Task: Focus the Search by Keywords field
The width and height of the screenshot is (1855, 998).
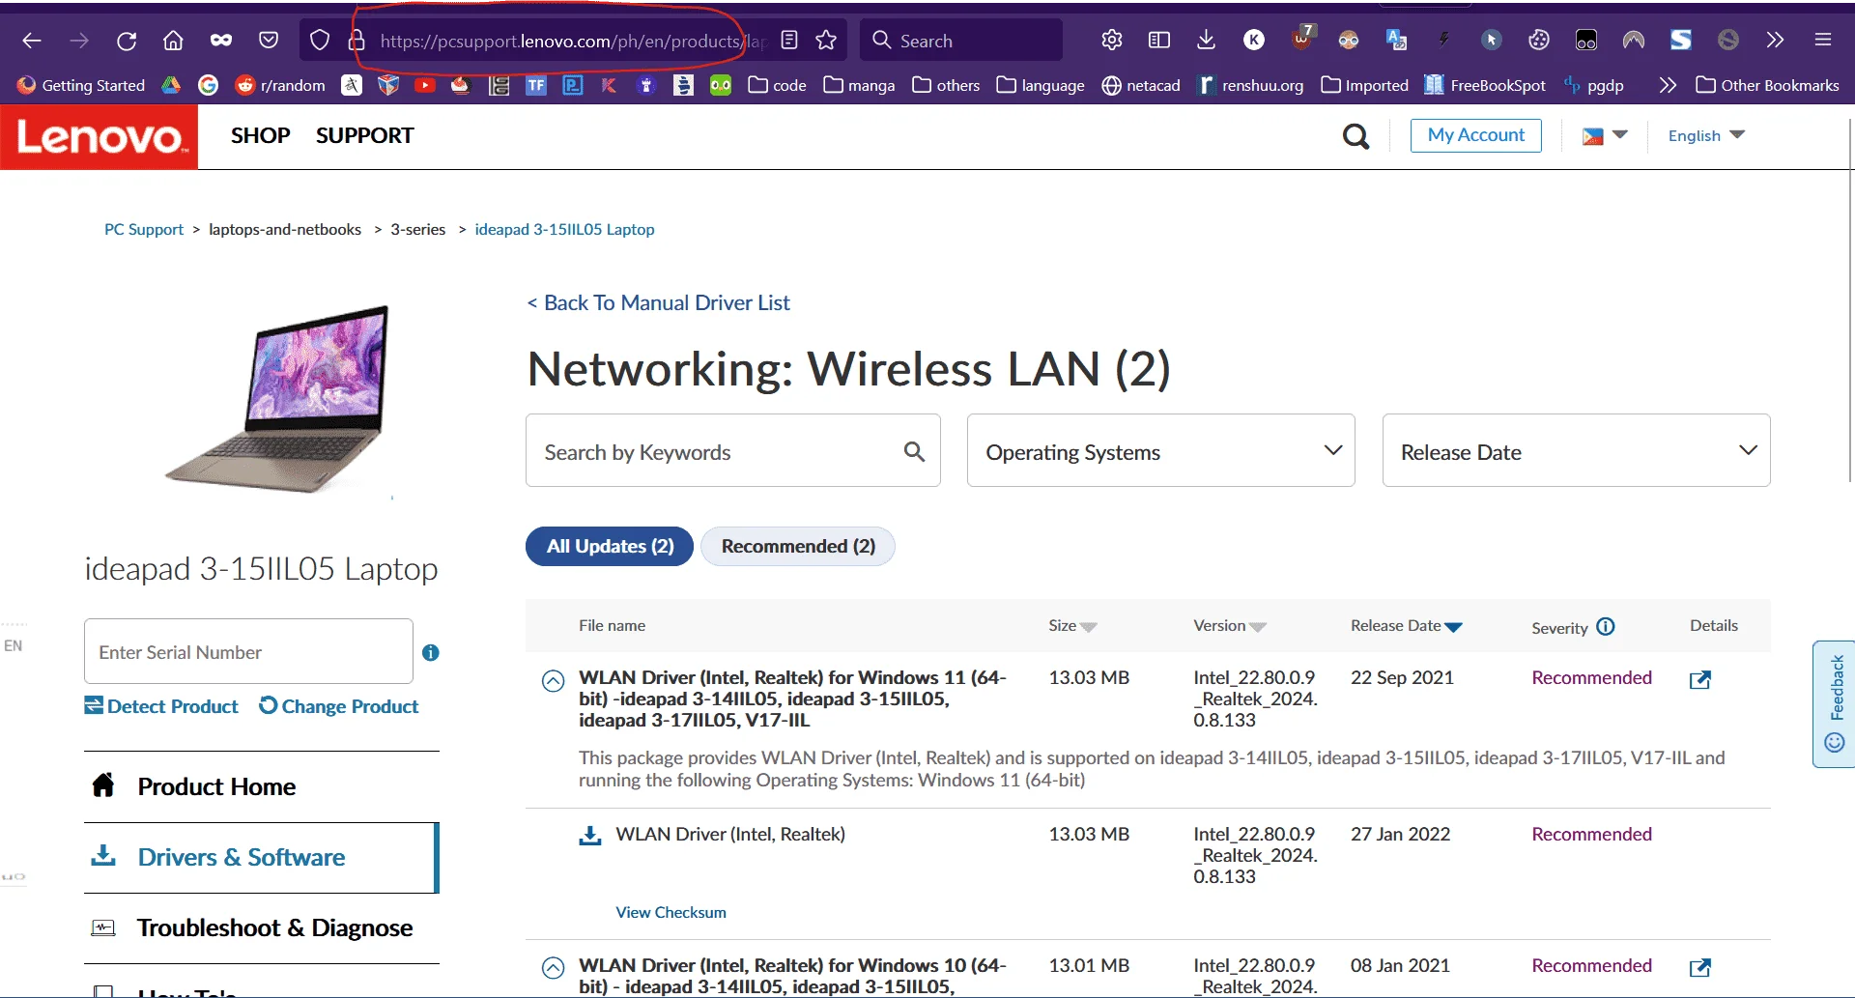Action: coord(732,450)
